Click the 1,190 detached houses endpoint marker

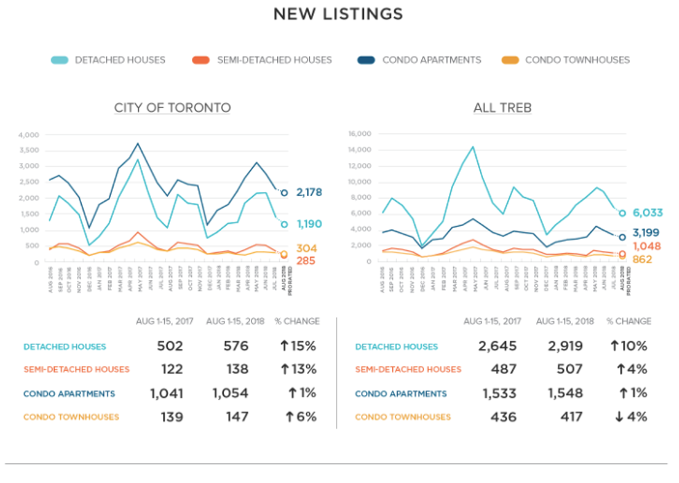[x=283, y=225]
